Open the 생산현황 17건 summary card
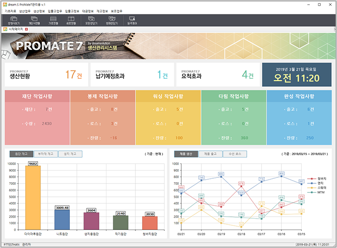This screenshot has width=337, height=248. pyautogui.click(x=47, y=74)
